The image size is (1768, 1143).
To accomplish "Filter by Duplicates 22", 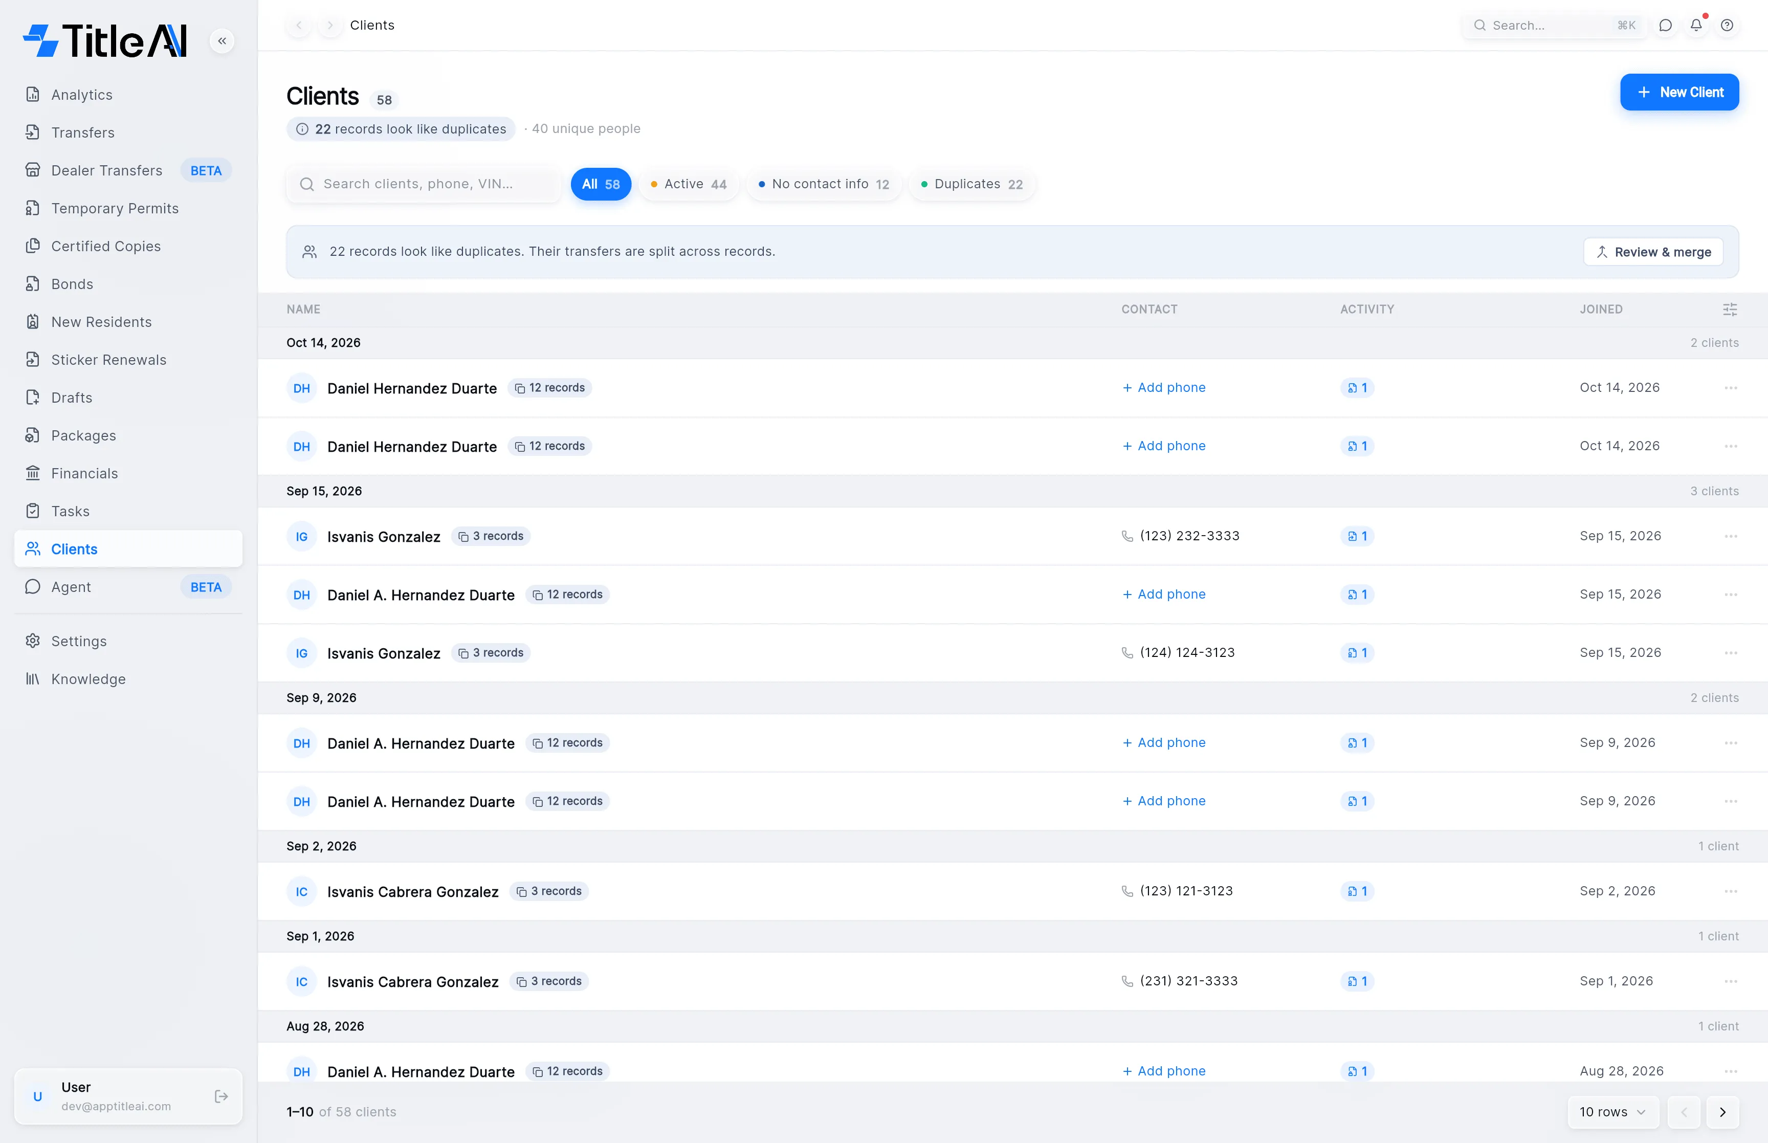I will [x=972, y=184].
